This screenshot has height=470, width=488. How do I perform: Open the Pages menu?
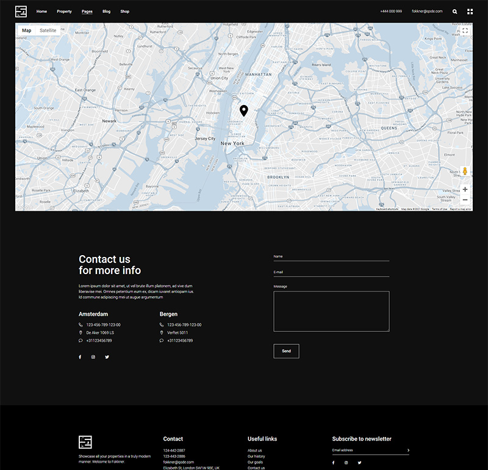87,12
